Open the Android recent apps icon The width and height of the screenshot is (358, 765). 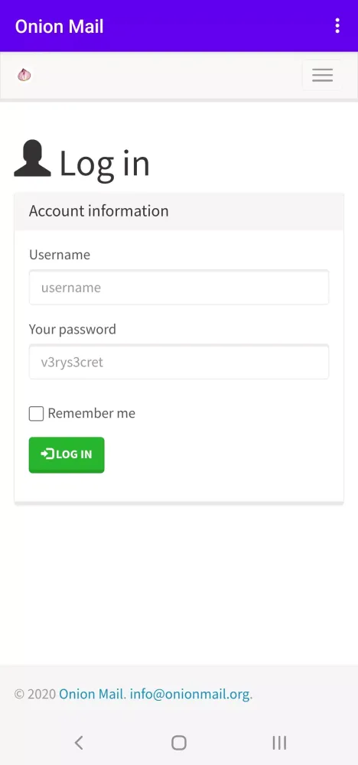(x=279, y=743)
